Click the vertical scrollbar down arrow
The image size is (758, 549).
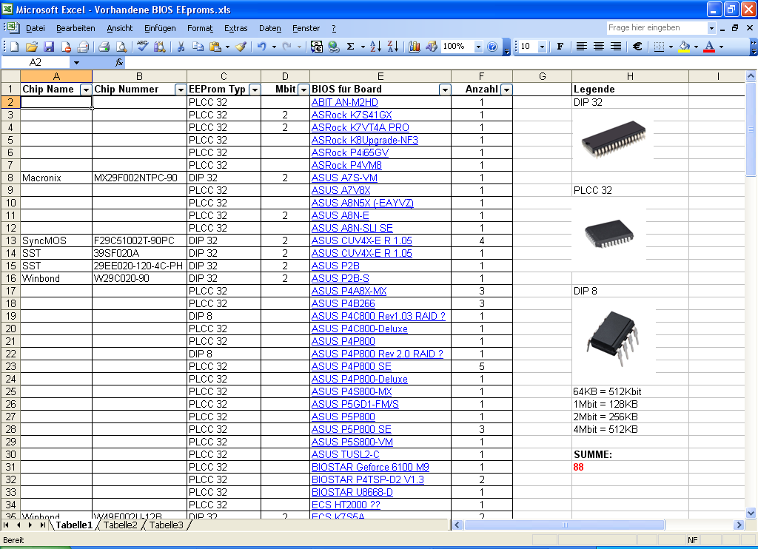click(x=751, y=513)
